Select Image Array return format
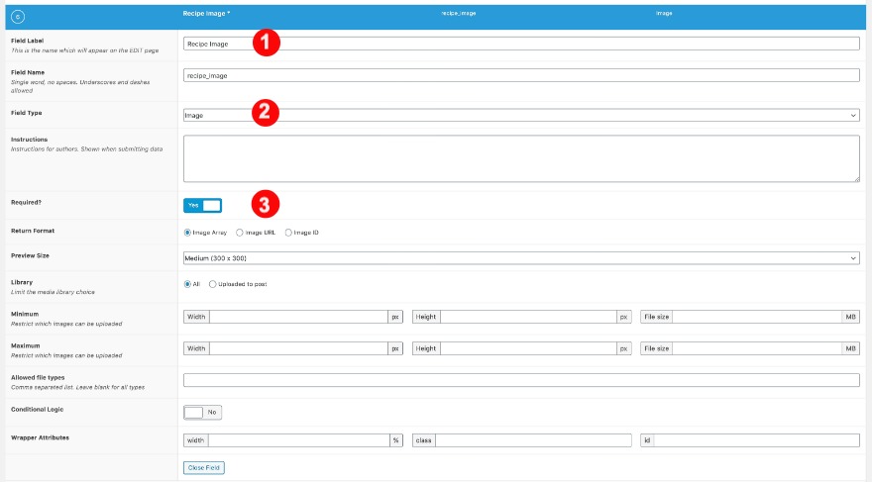Screen dimensions: 872x482 click(188, 233)
